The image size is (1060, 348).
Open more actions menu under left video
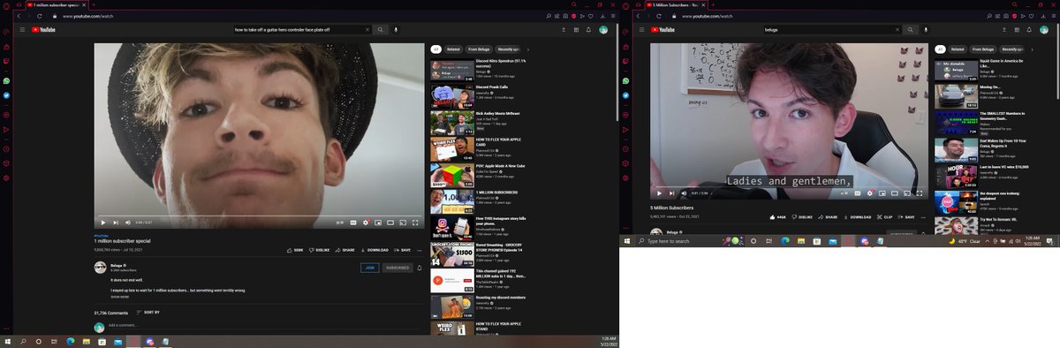point(420,250)
